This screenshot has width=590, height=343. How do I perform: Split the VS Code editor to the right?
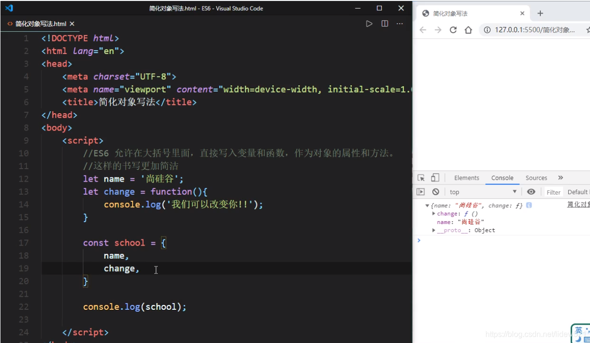[x=385, y=24]
